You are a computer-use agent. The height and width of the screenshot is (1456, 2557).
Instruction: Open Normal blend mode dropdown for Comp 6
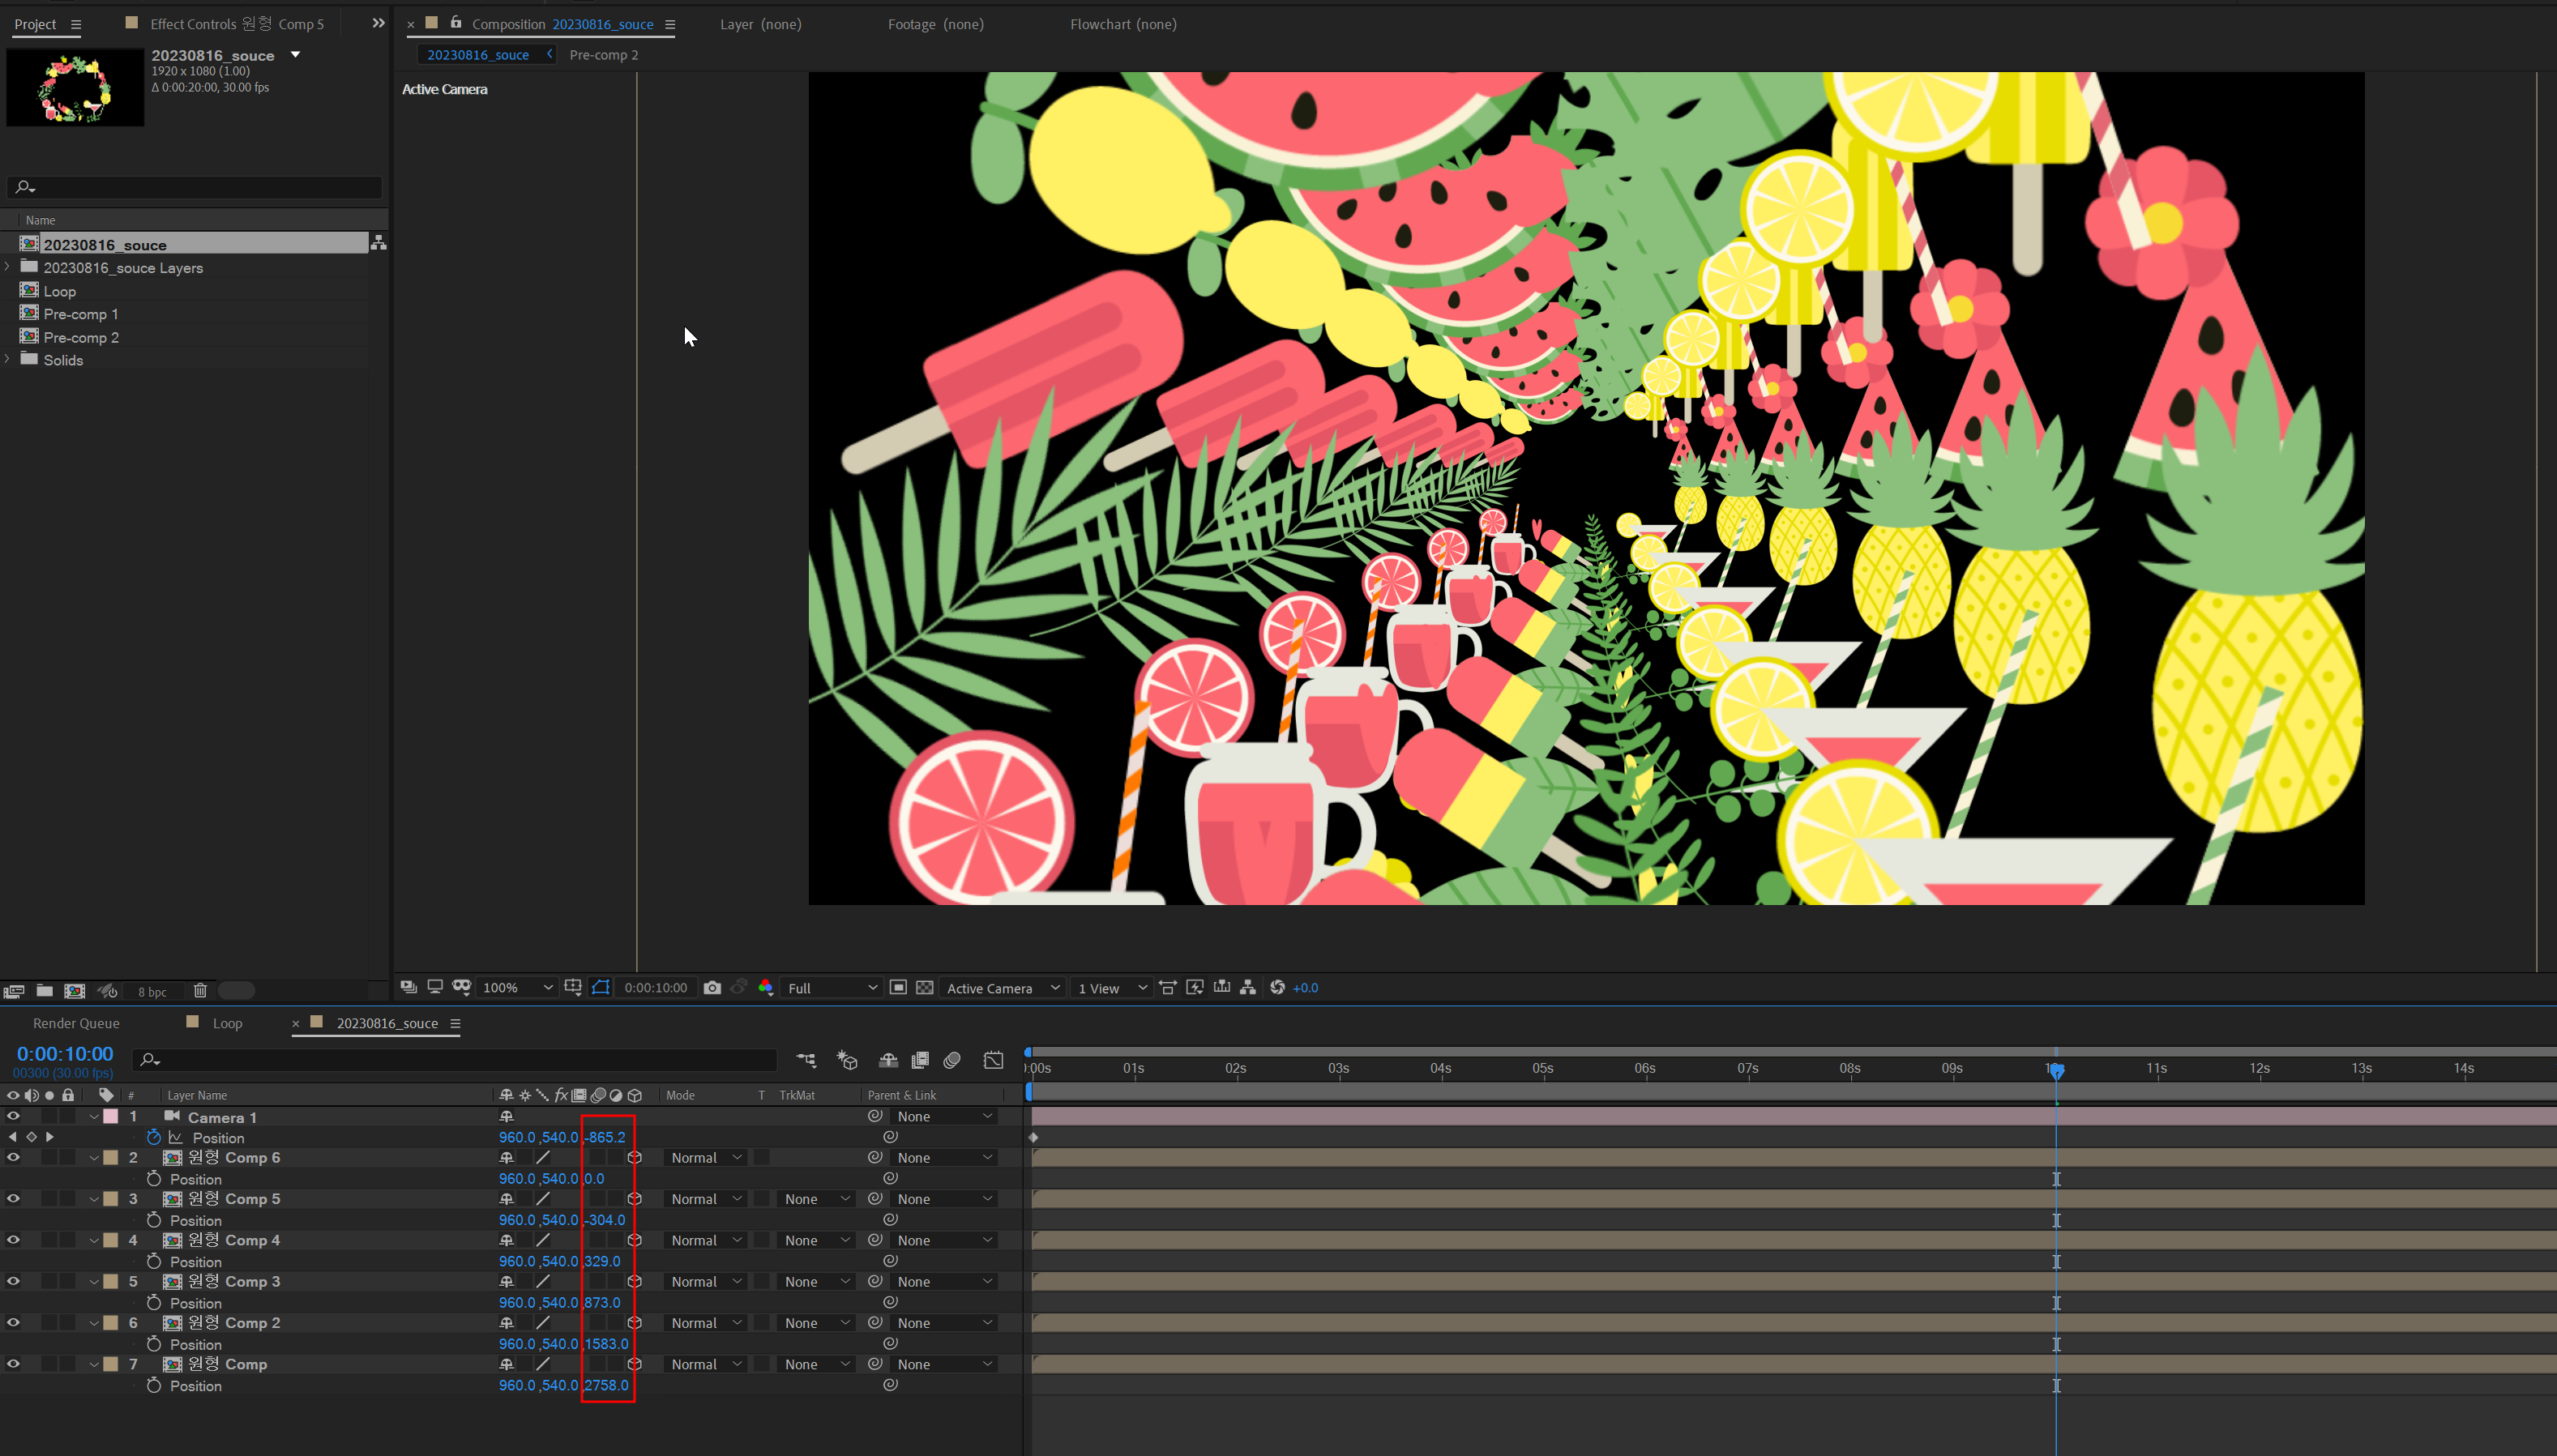(x=706, y=1158)
